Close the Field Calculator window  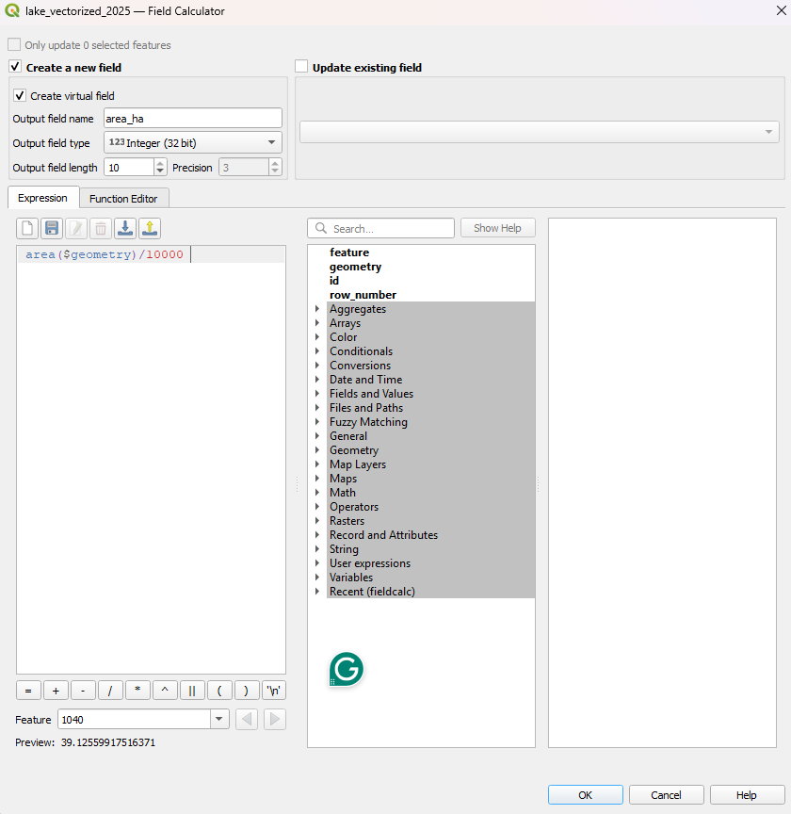point(781,10)
